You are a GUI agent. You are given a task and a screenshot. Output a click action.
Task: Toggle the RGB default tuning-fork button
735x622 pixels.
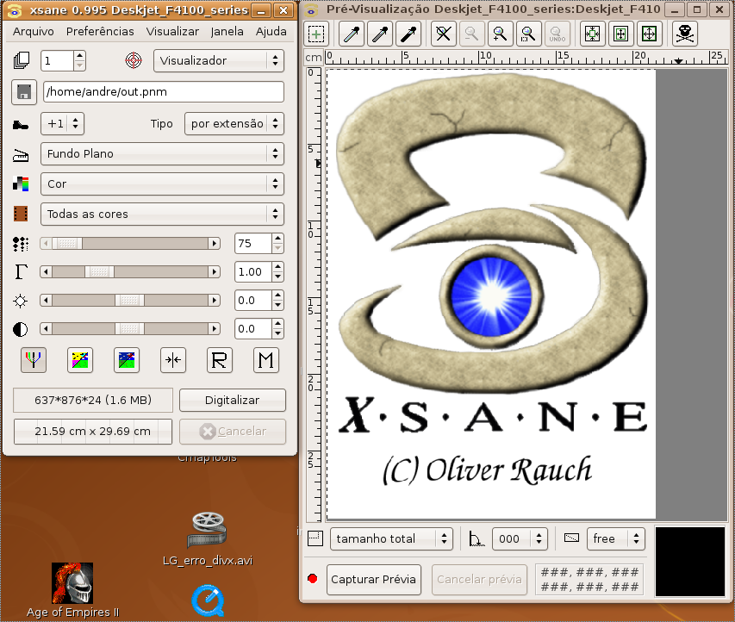pyautogui.click(x=34, y=361)
